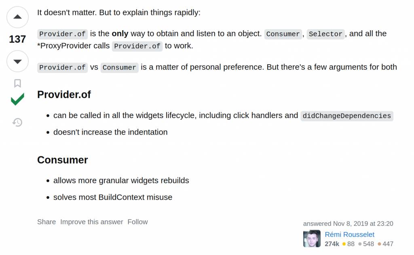Click the Consumer heading
The height and width of the screenshot is (255, 414).
click(63, 160)
